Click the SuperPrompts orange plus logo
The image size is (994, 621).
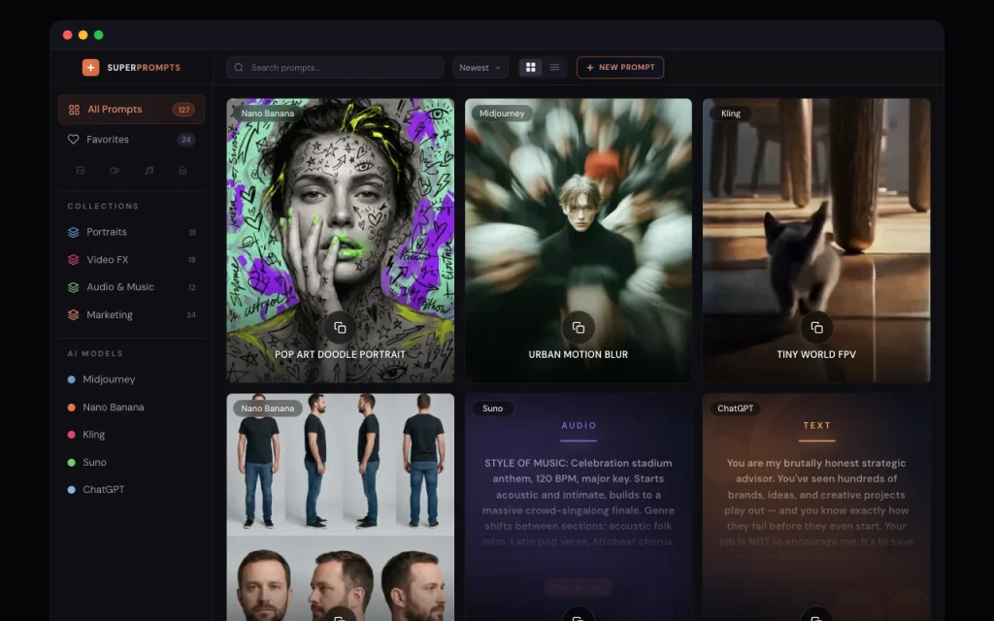pyautogui.click(x=90, y=67)
